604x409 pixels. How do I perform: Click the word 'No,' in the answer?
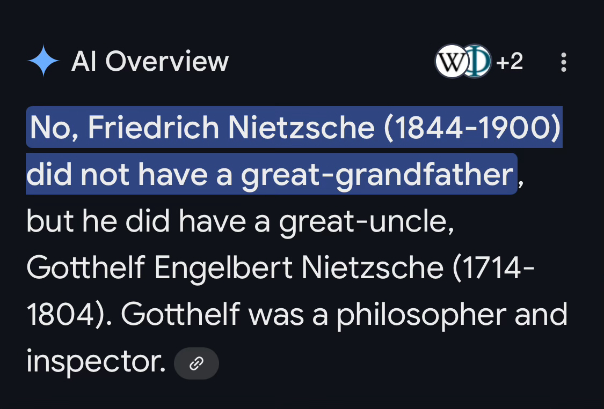tap(53, 128)
